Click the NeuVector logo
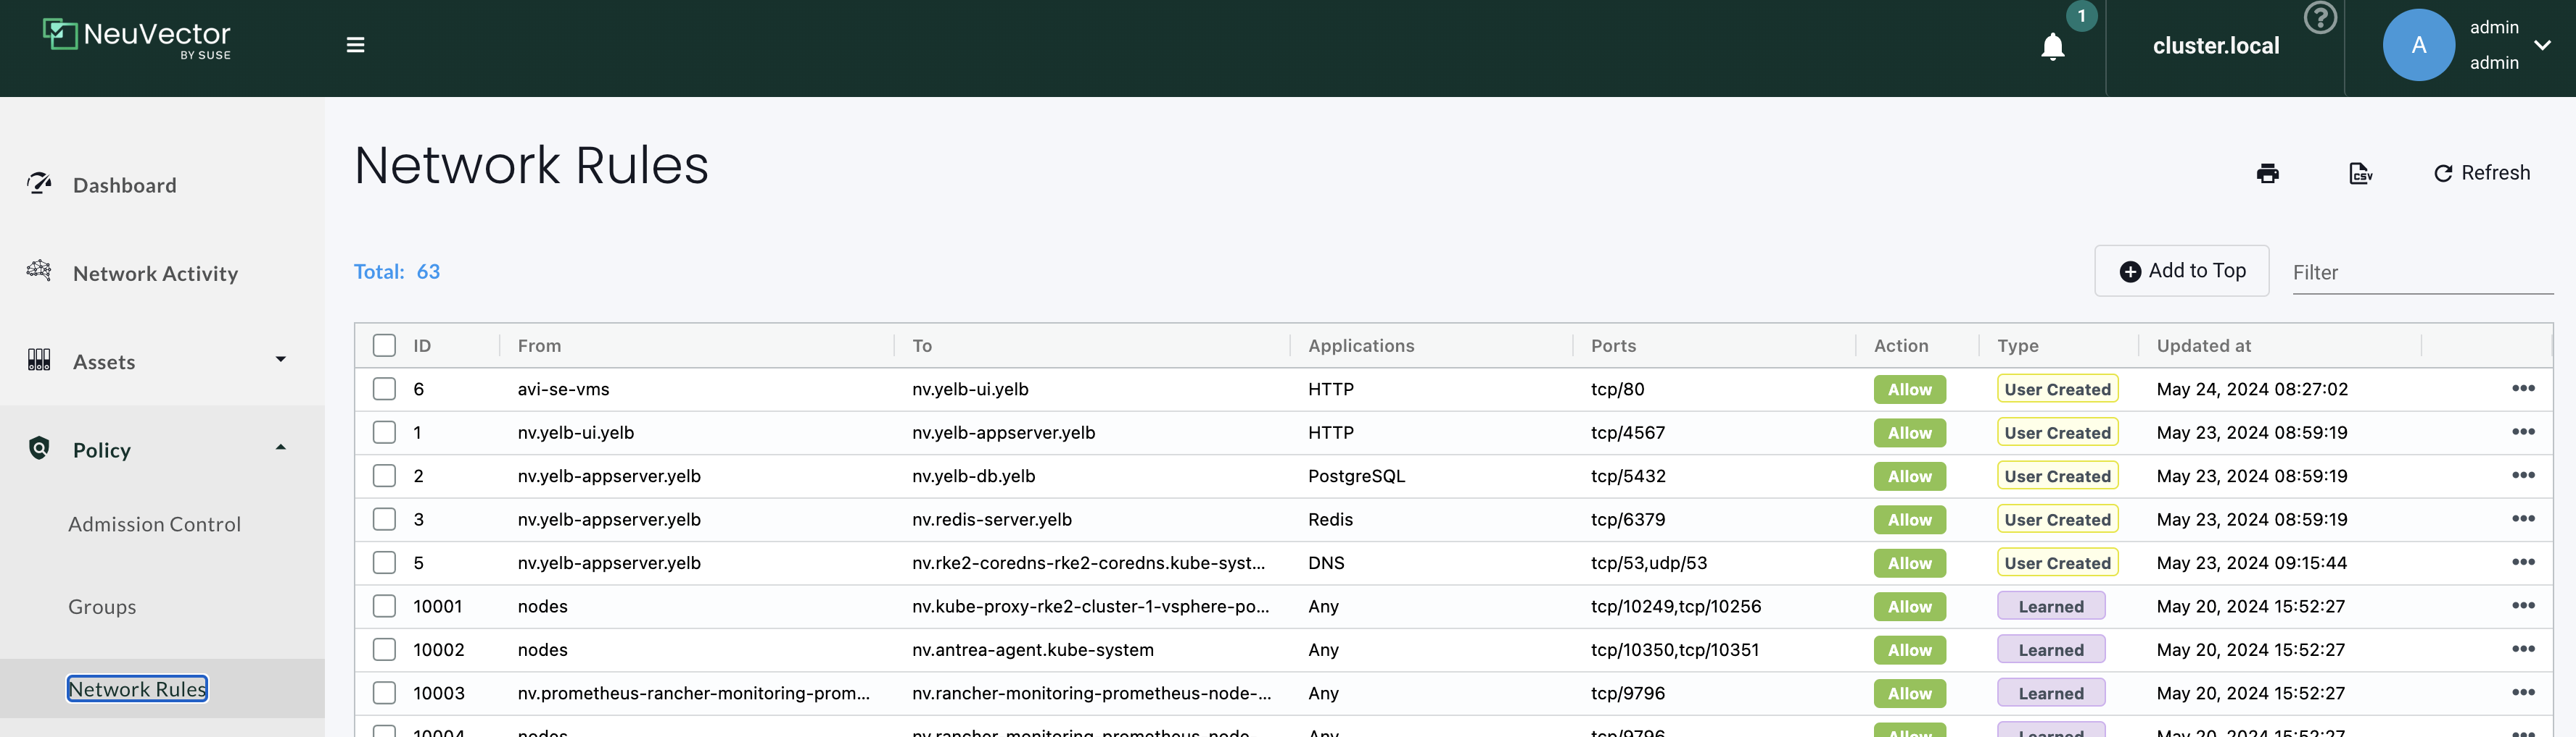 (137, 38)
